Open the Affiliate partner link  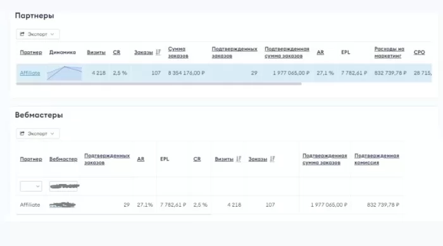30,73
